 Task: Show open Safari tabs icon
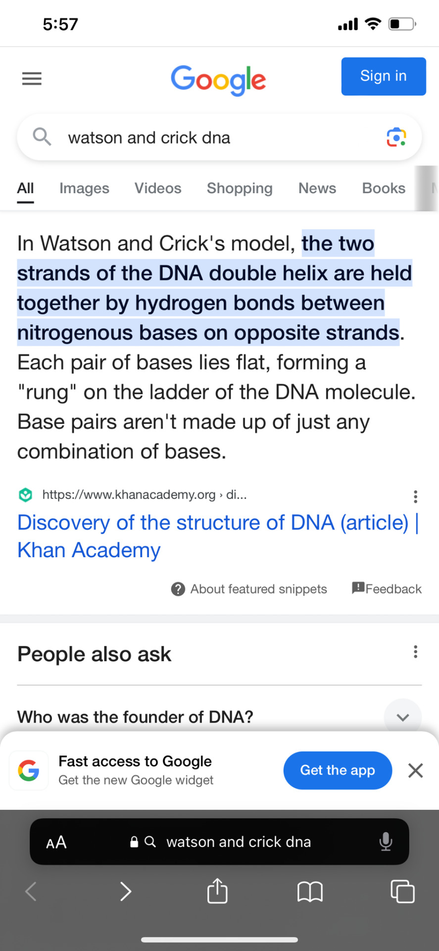[402, 891]
